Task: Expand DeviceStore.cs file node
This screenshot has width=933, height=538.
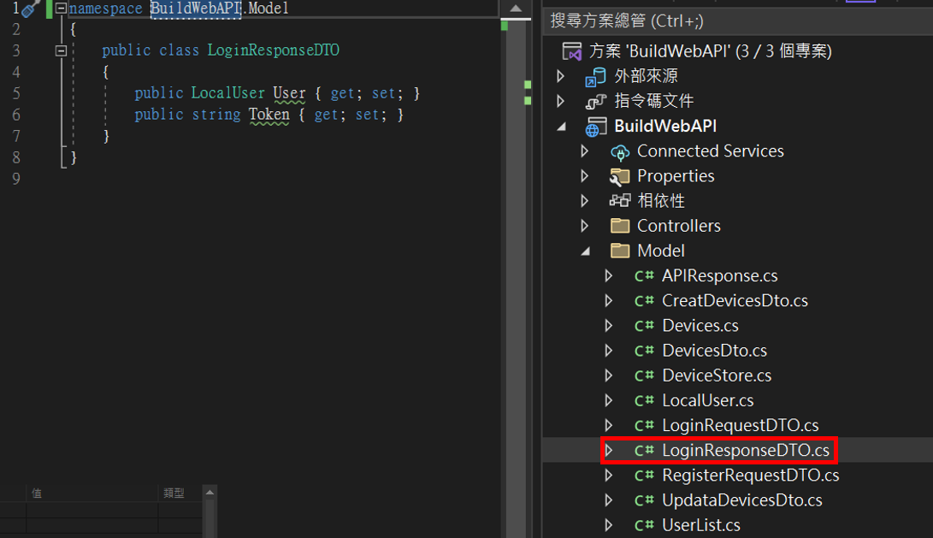Action: (x=608, y=375)
